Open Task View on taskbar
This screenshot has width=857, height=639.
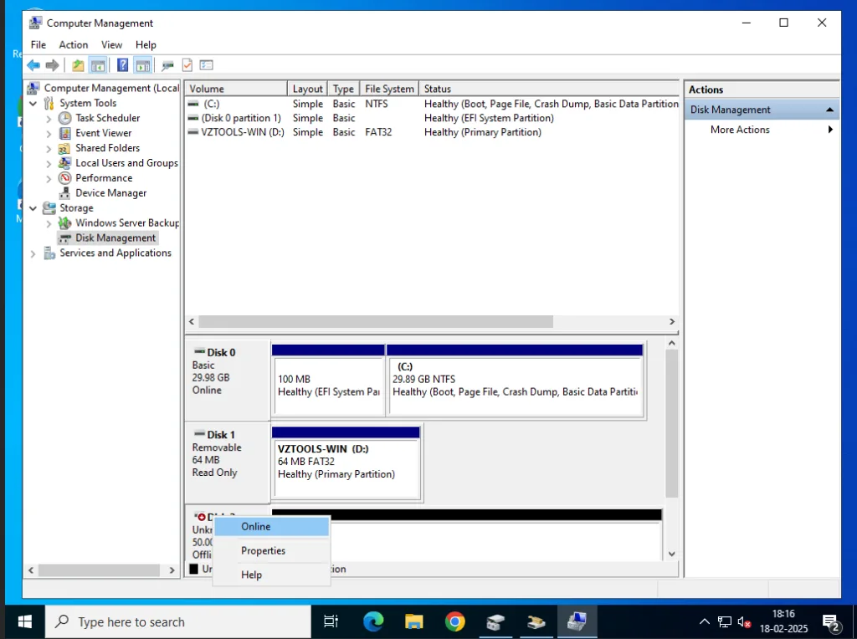331,621
